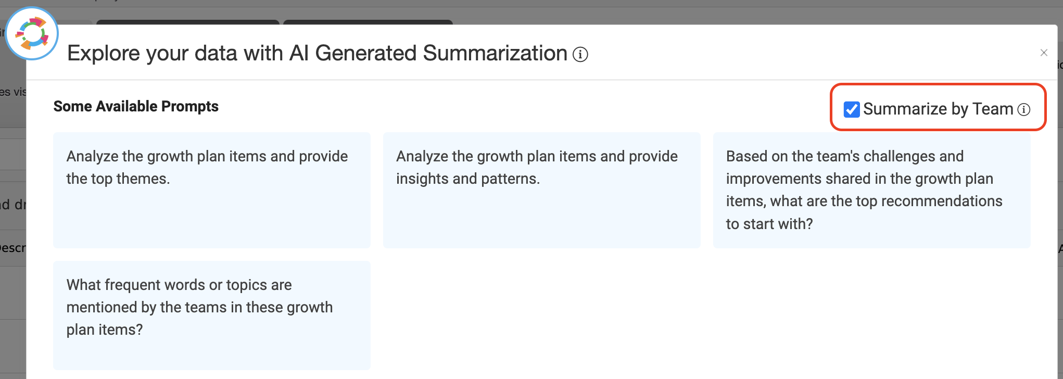Close the AI Summarization dialog with the X
1063x379 pixels.
click(x=1044, y=53)
